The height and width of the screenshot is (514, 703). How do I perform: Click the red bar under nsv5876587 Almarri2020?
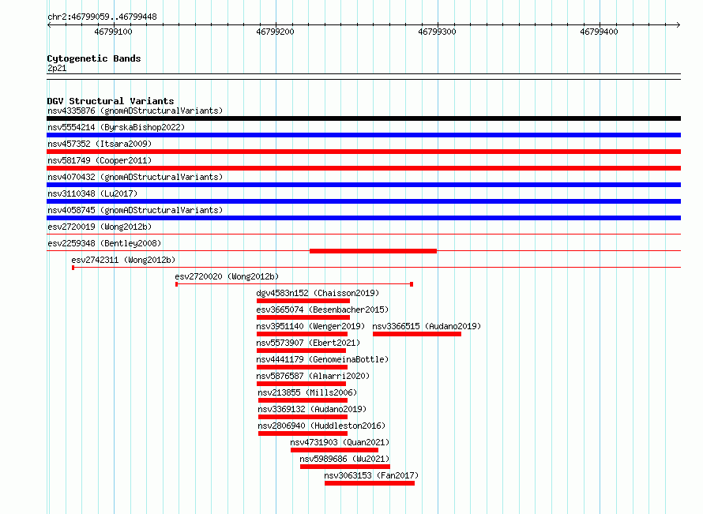coord(301,384)
